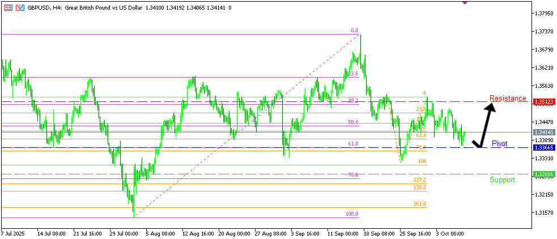Open the One Click Trading panel icon

click(x=7, y=8)
